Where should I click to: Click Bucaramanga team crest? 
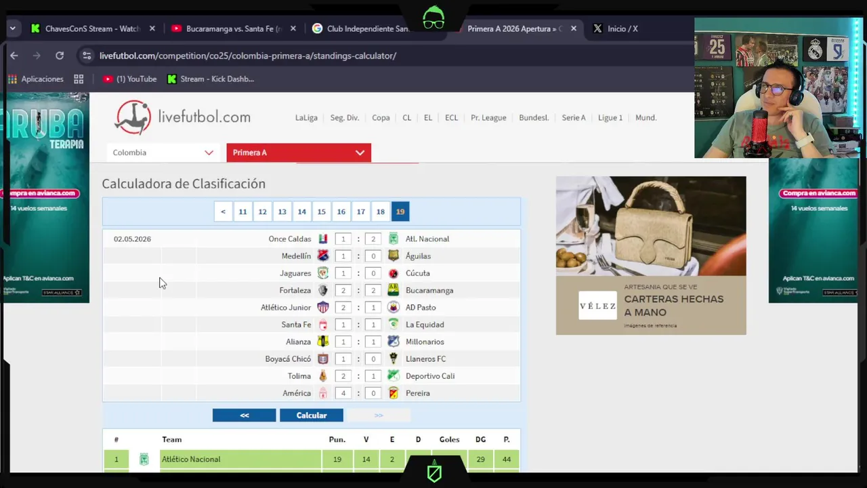click(x=393, y=290)
